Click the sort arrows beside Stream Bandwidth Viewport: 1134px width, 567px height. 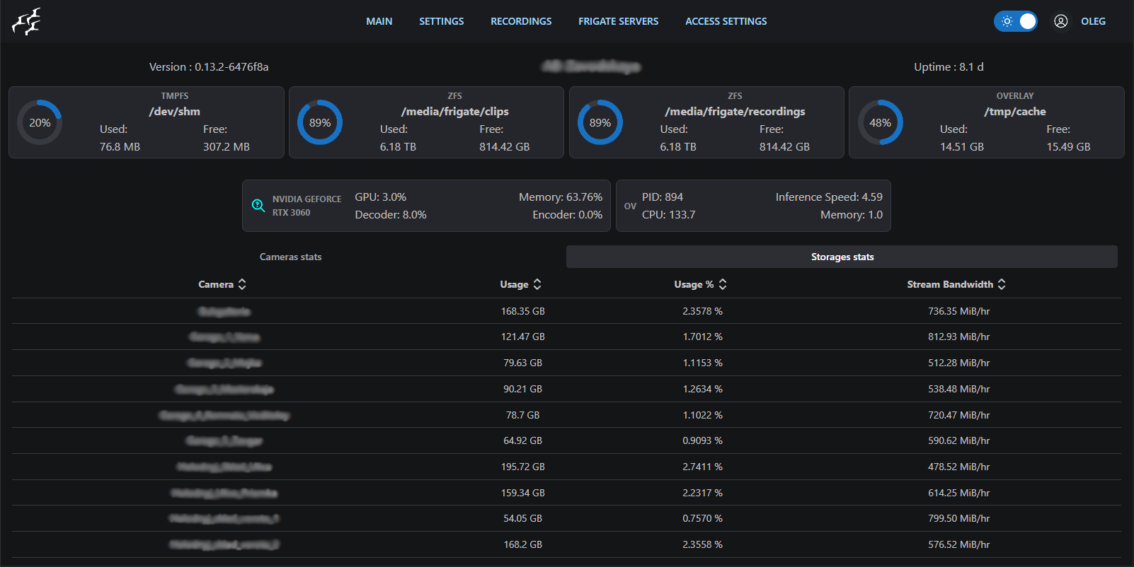click(x=1002, y=284)
